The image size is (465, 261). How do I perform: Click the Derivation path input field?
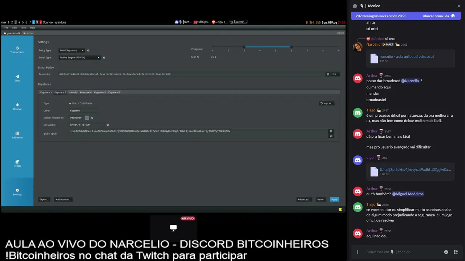pos(86,125)
